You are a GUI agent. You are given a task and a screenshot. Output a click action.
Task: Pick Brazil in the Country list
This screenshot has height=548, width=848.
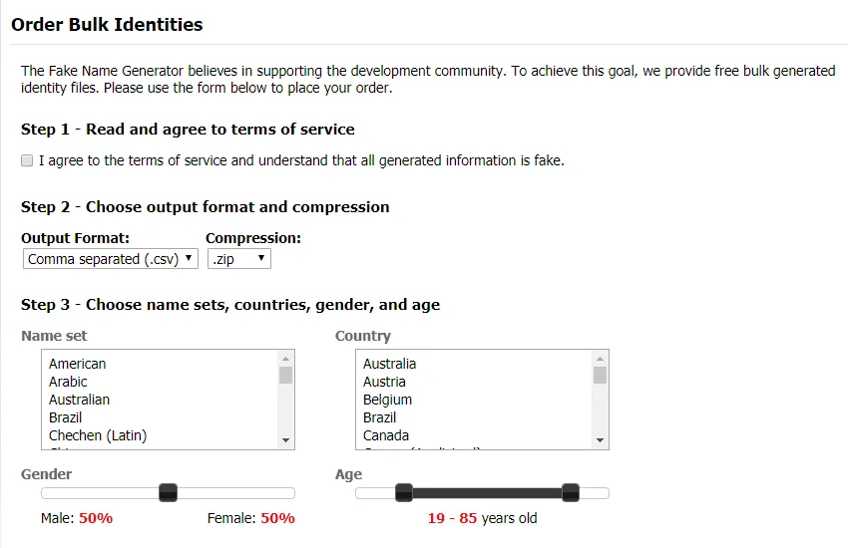click(x=380, y=417)
